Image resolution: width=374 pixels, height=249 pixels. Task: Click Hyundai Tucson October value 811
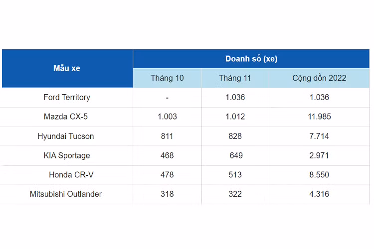[x=167, y=136]
